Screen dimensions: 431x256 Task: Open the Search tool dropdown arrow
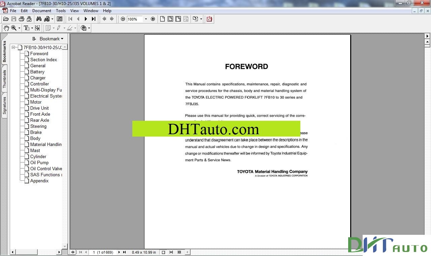pos(52,19)
